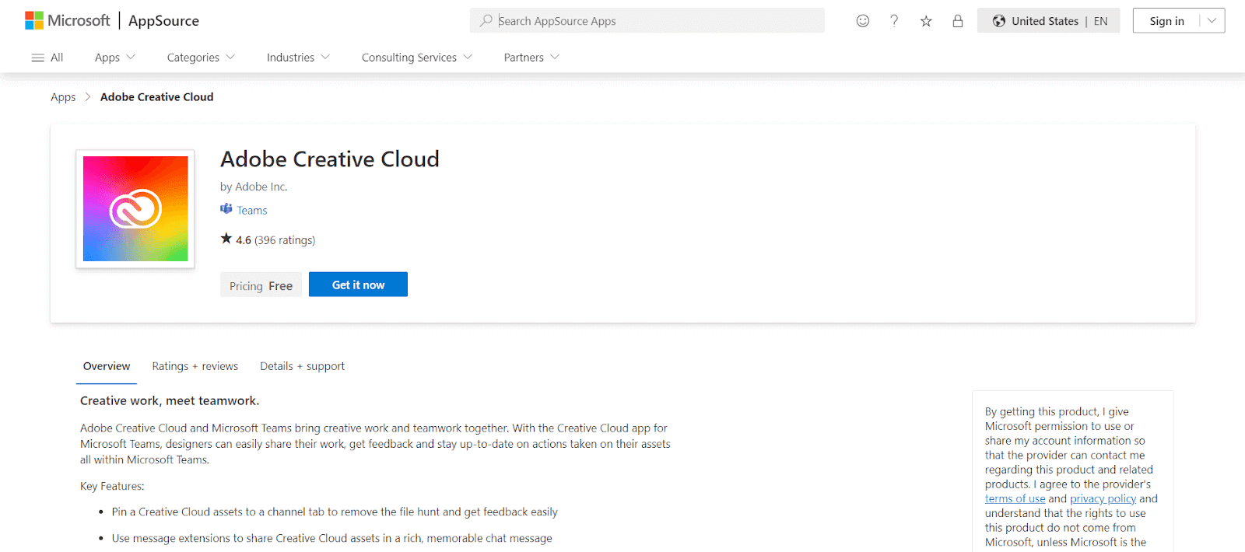Open the privacy policy link
This screenshot has width=1245, height=552.
pyautogui.click(x=1103, y=499)
